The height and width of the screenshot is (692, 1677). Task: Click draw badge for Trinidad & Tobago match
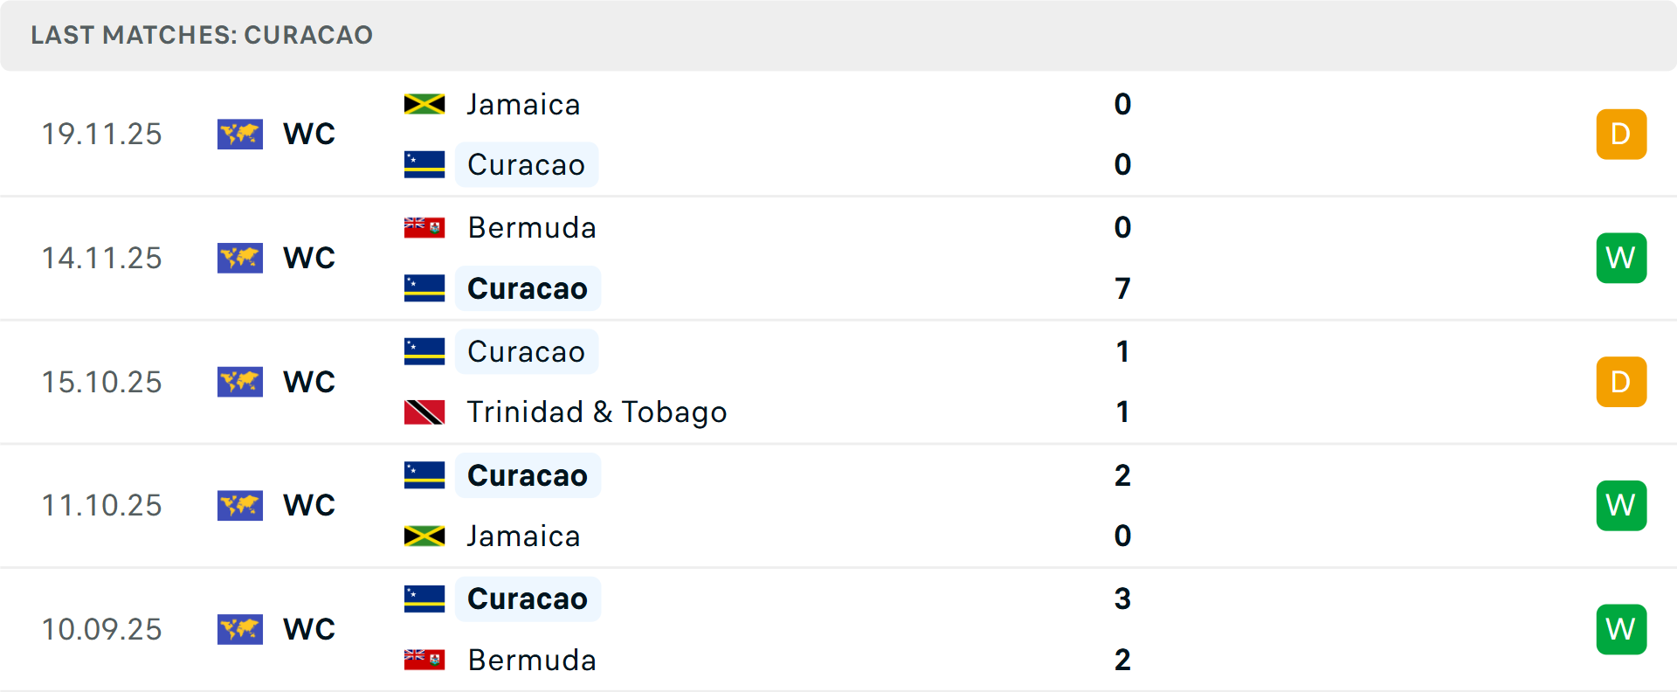click(x=1621, y=383)
